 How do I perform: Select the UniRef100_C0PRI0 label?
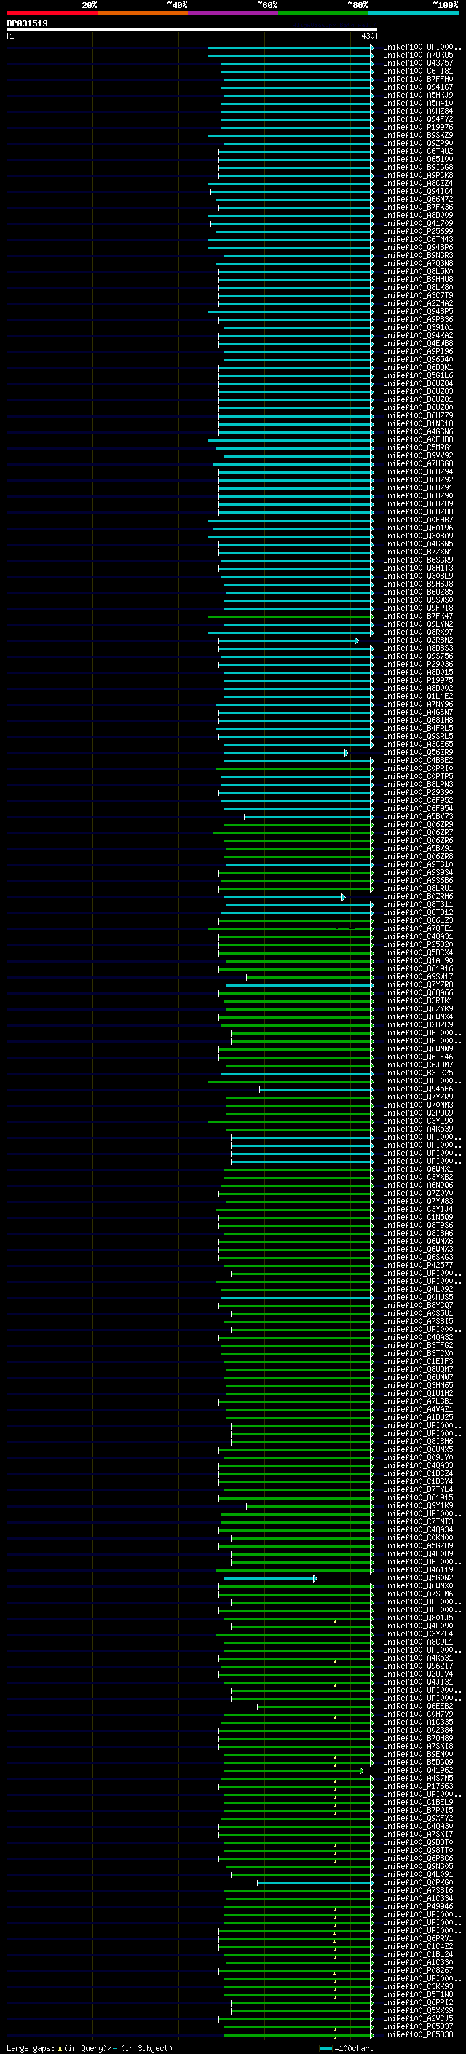click(417, 768)
